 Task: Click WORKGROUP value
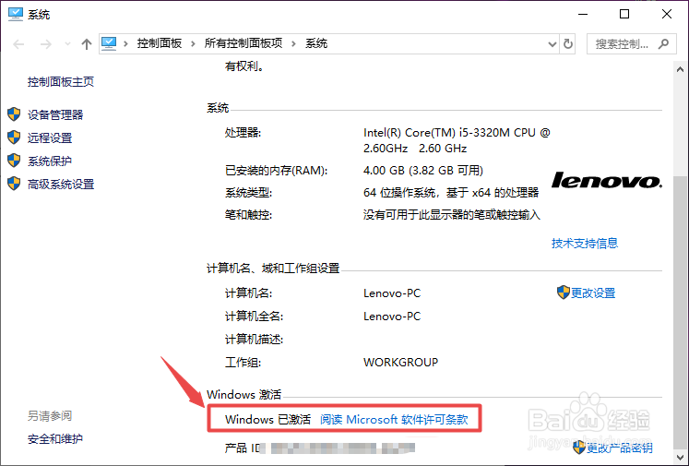(400, 363)
